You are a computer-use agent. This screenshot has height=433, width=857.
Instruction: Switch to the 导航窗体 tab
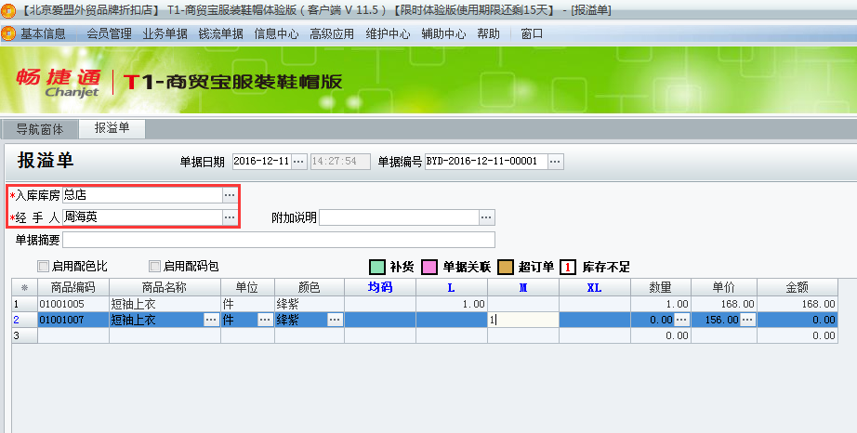(x=40, y=129)
